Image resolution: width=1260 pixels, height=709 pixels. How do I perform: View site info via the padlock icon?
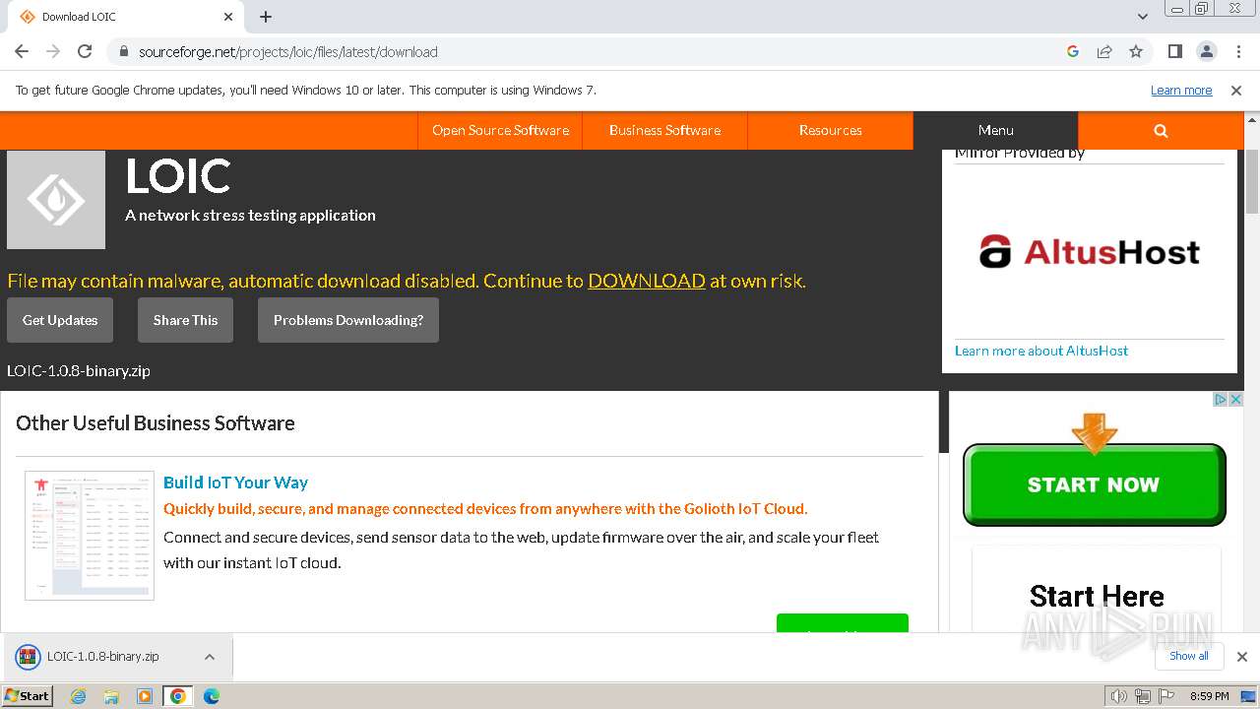pos(124,51)
